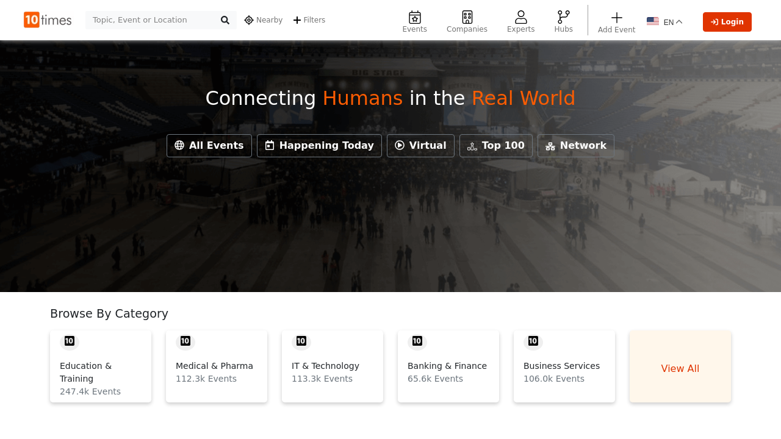This screenshot has width=781, height=439.
Task: Open the Medical & Pharma category title
Action: coord(214,366)
